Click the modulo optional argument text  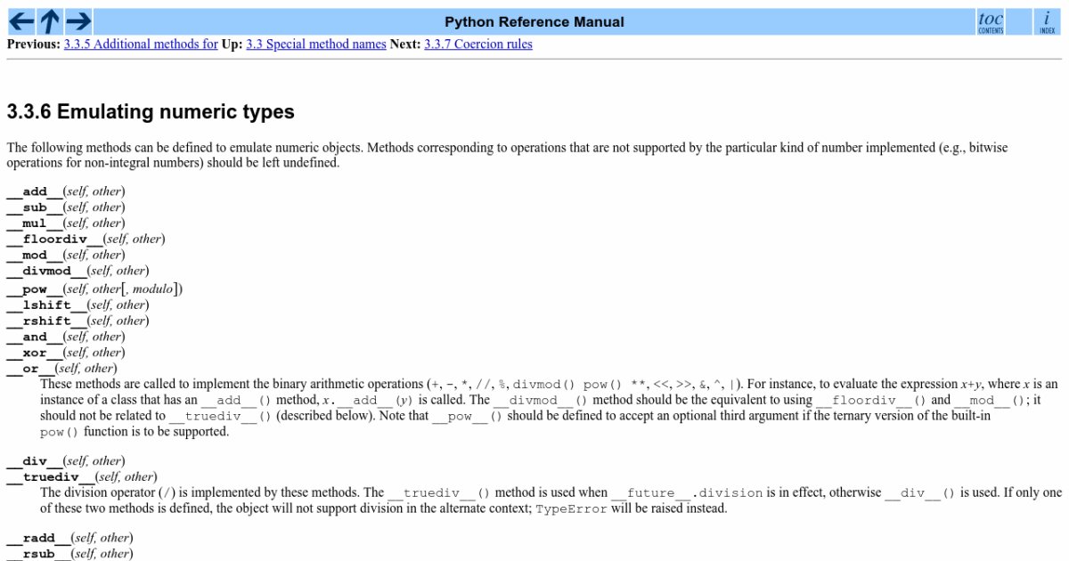(151, 289)
